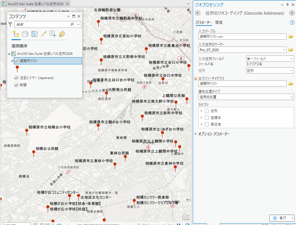
Task: Open List By Snapping icon
Action: [x=53, y=34]
